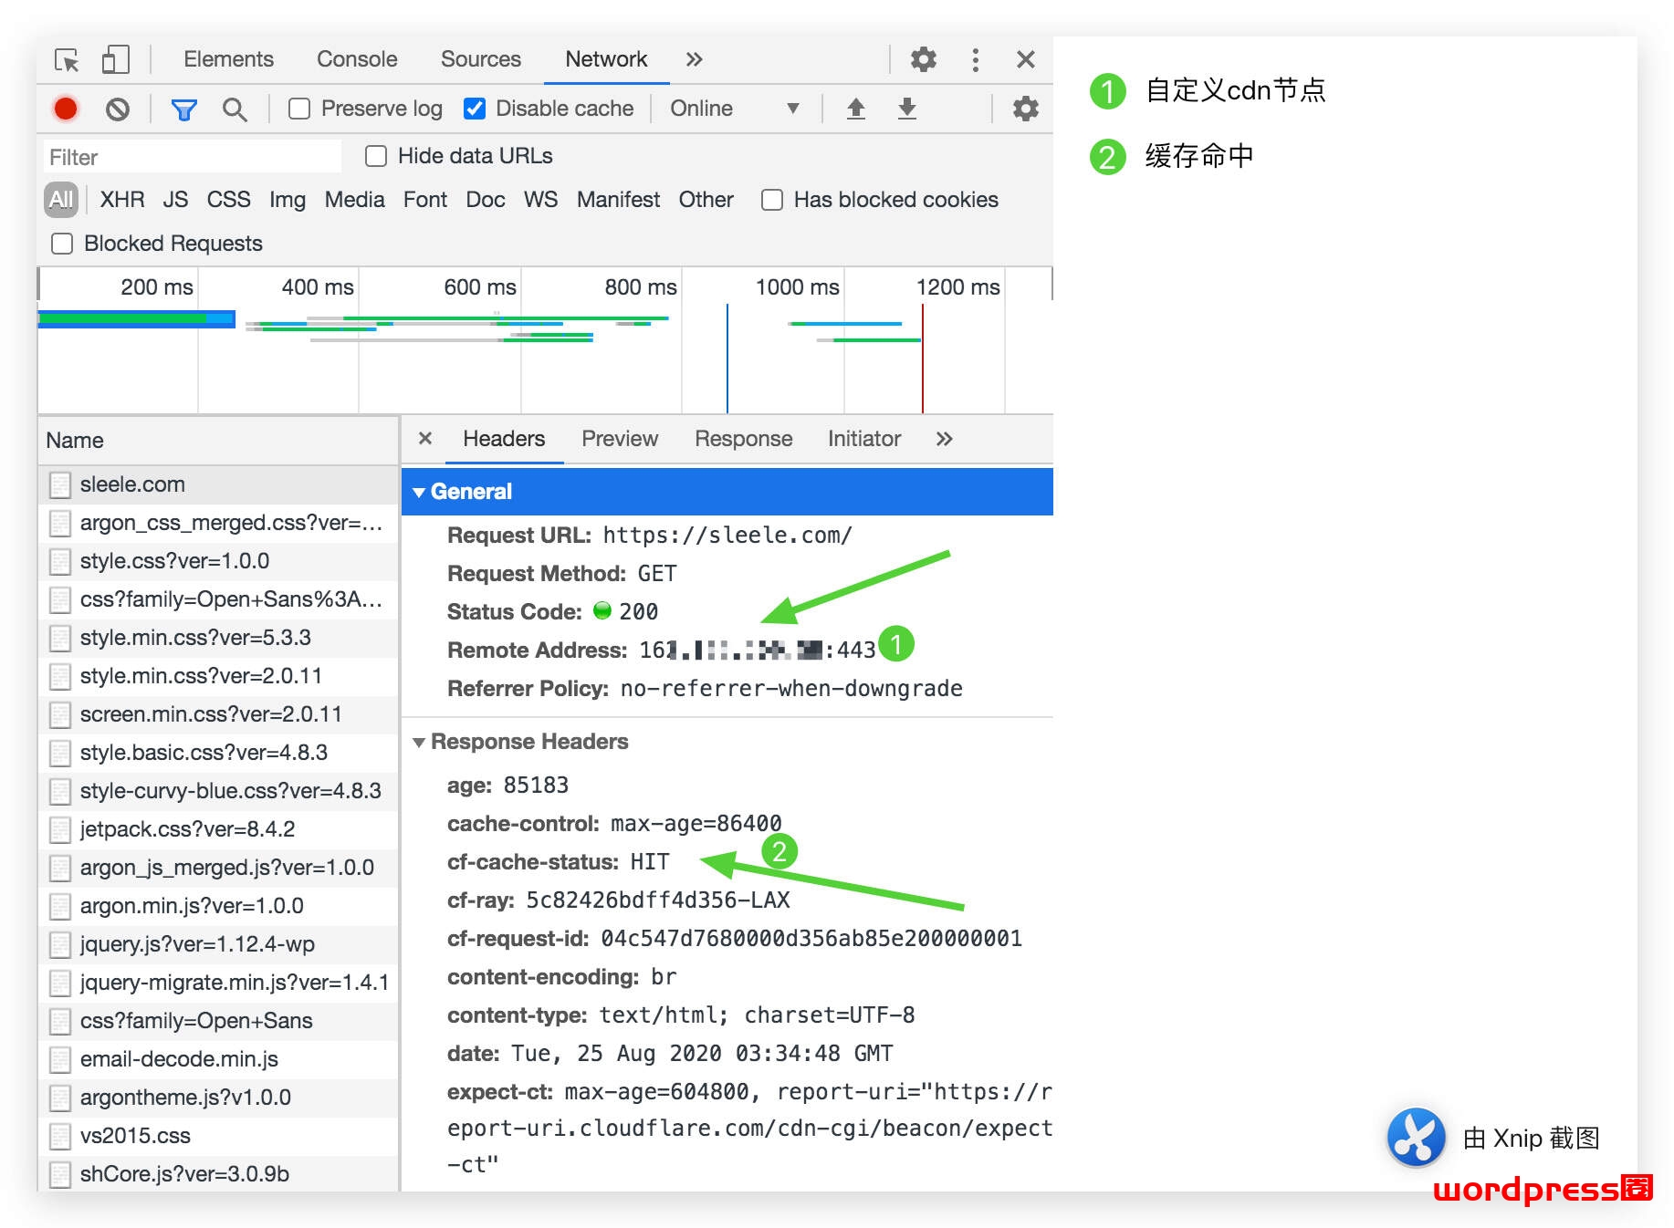The width and height of the screenshot is (1674, 1228).
Task: Filter requests by JS type
Action: [175, 200]
